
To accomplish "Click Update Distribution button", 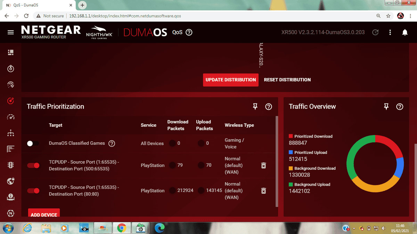I will click(231, 80).
